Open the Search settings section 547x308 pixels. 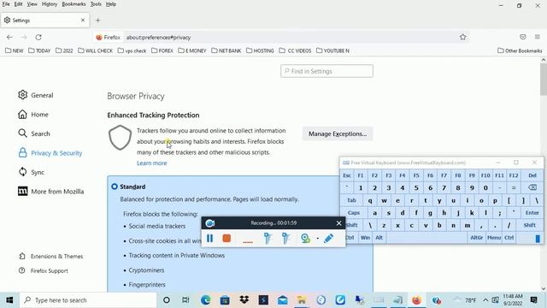point(34,133)
